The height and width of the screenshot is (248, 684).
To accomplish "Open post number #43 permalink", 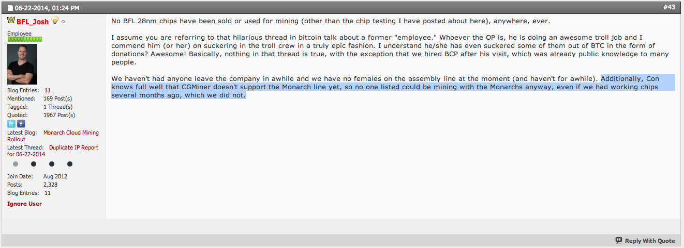I will pos(670,7).
